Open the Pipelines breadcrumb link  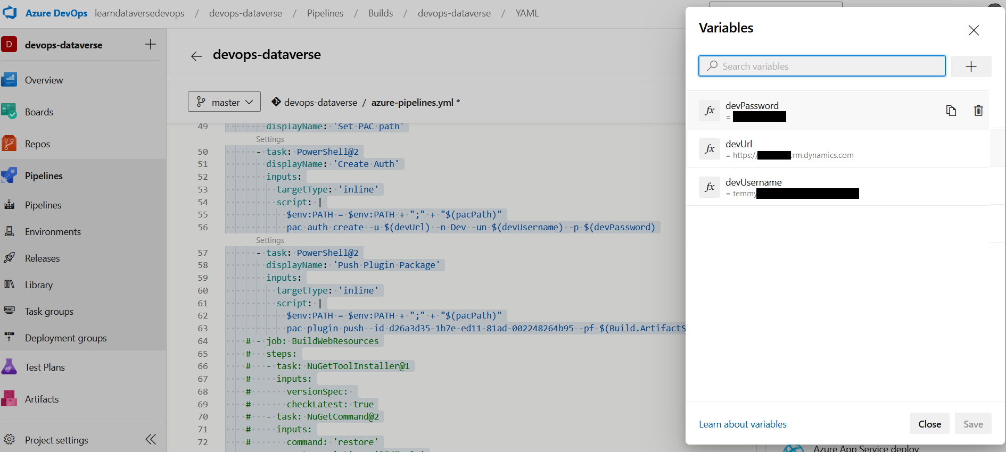point(325,13)
